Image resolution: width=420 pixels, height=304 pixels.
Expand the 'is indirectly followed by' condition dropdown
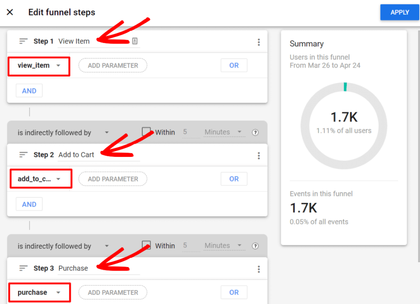point(62,132)
